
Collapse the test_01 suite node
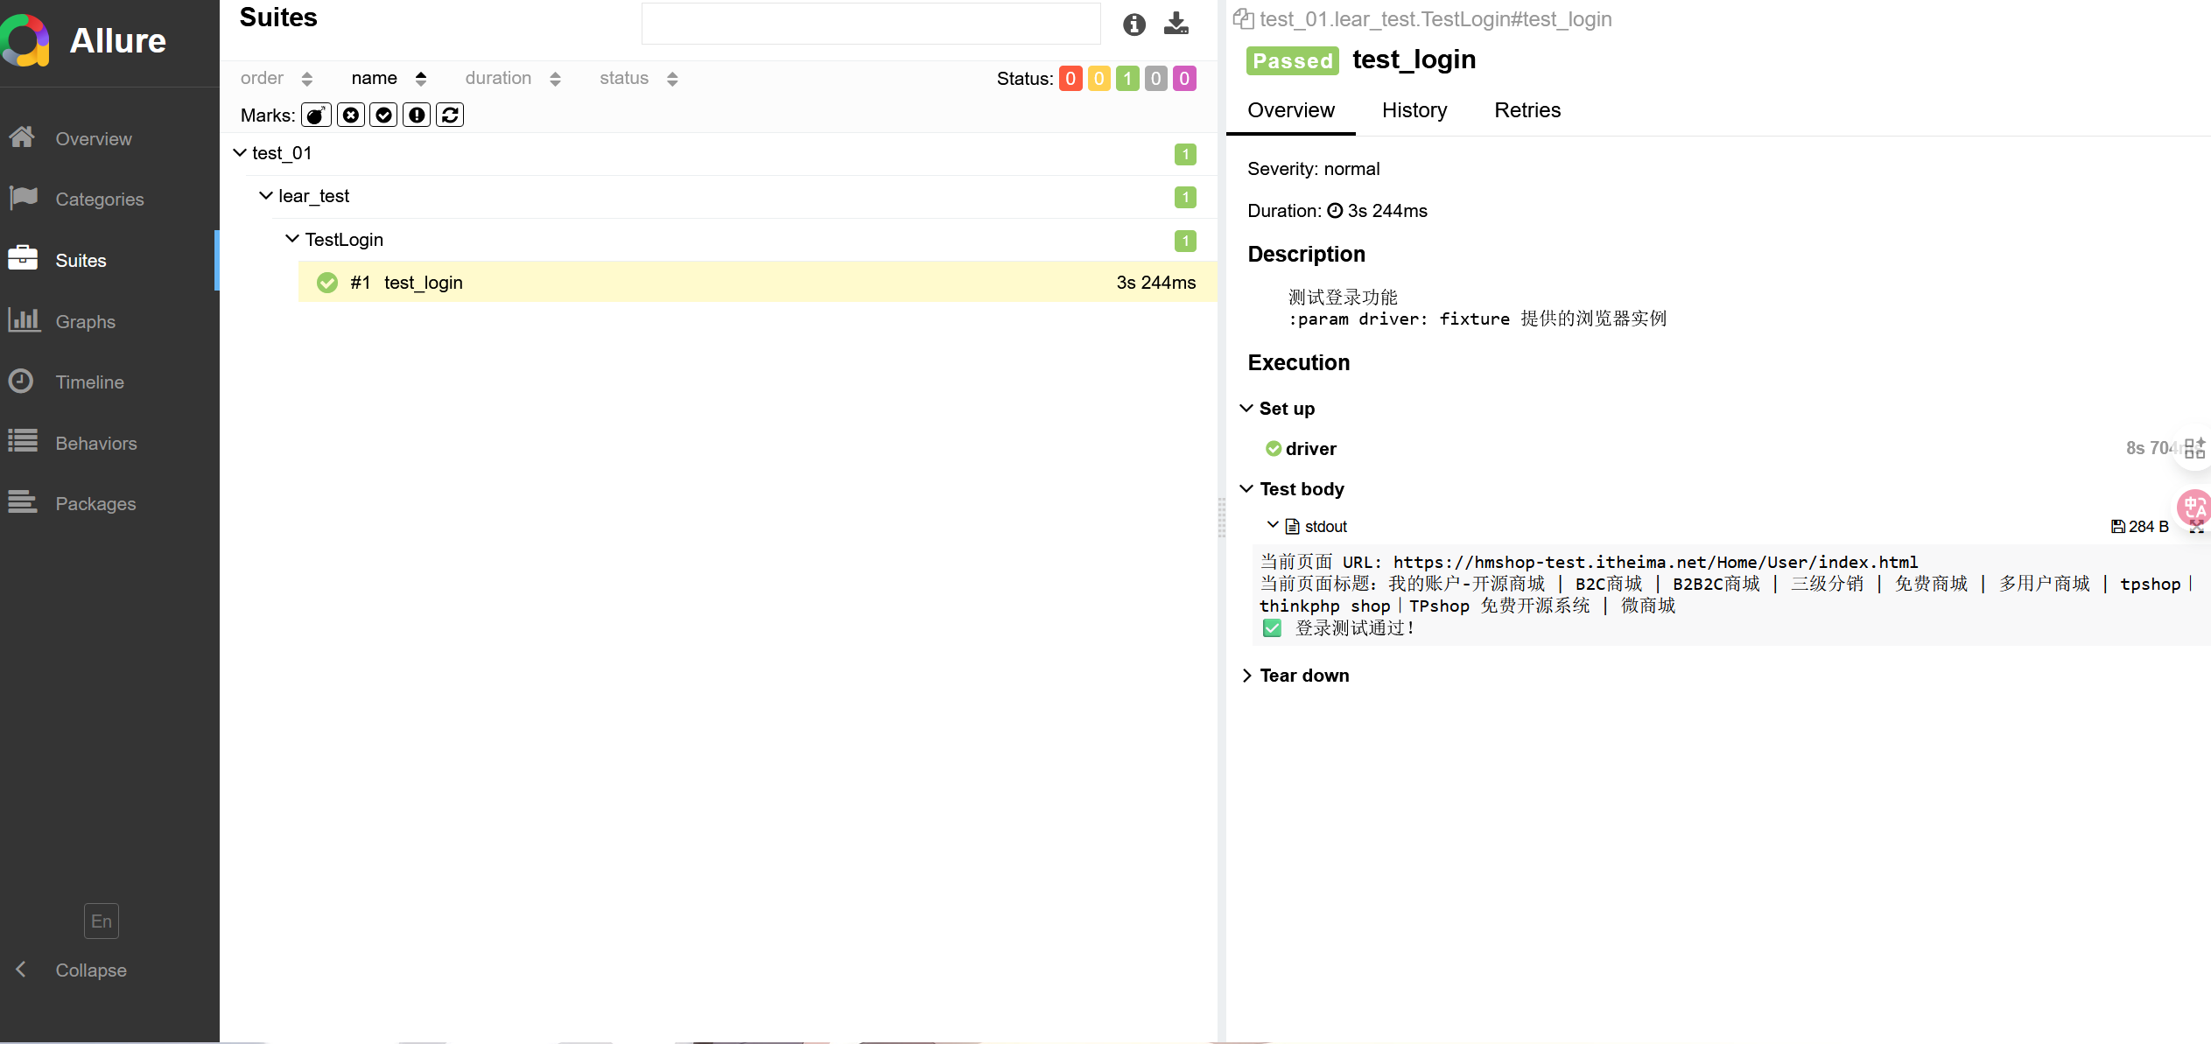pyautogui.click(x=240, y=153)
